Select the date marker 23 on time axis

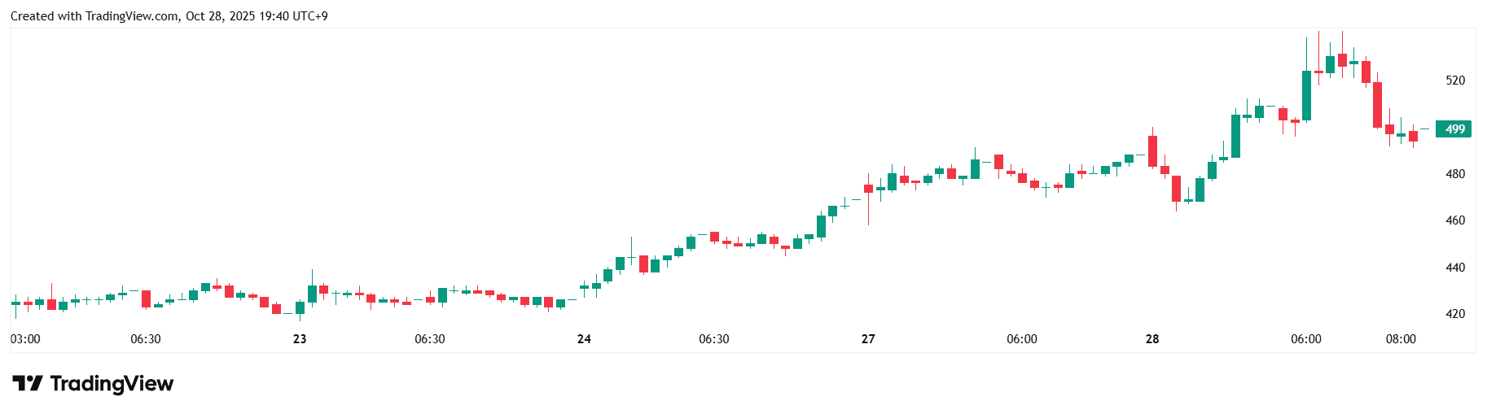point(300,339)
